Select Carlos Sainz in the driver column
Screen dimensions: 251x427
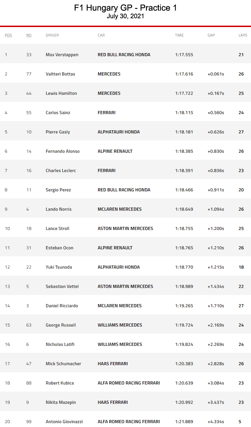pos(58,113)
